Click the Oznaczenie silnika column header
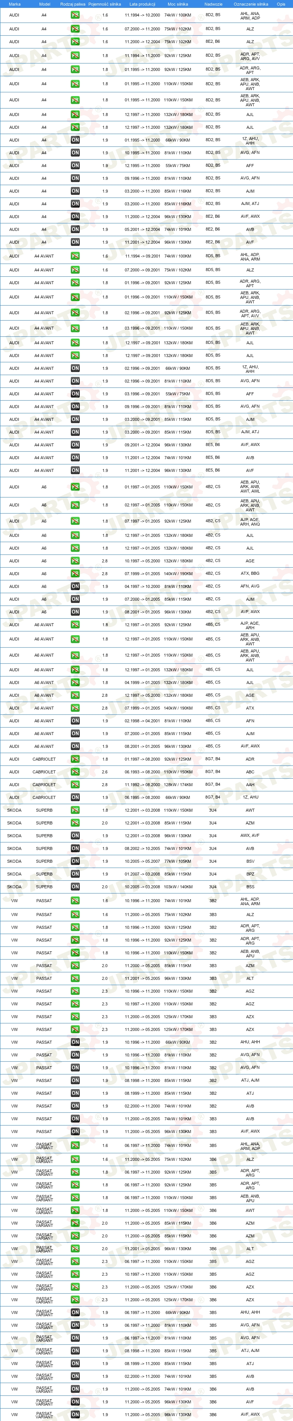293x1421 pixels. [251, 4]
